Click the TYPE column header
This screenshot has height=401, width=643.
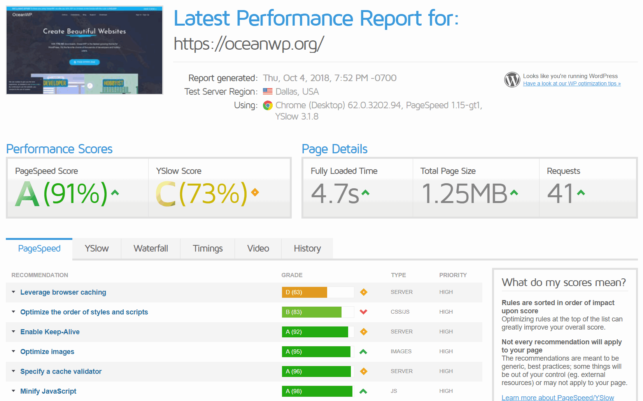coord(399,275)
